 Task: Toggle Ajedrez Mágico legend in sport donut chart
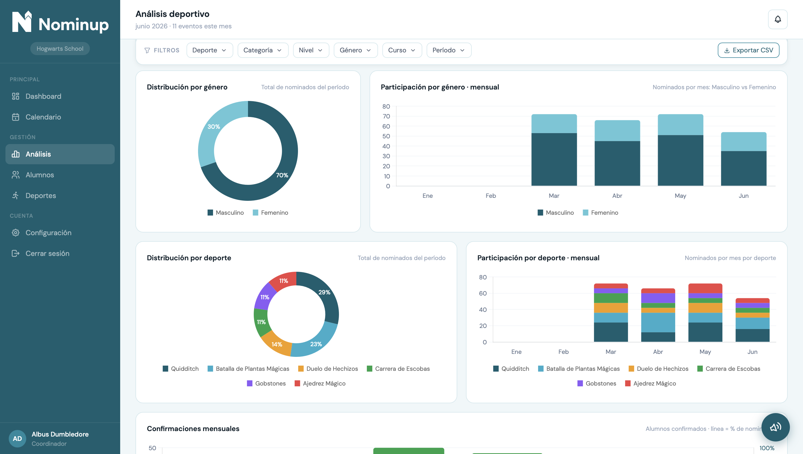click(320, 383)
